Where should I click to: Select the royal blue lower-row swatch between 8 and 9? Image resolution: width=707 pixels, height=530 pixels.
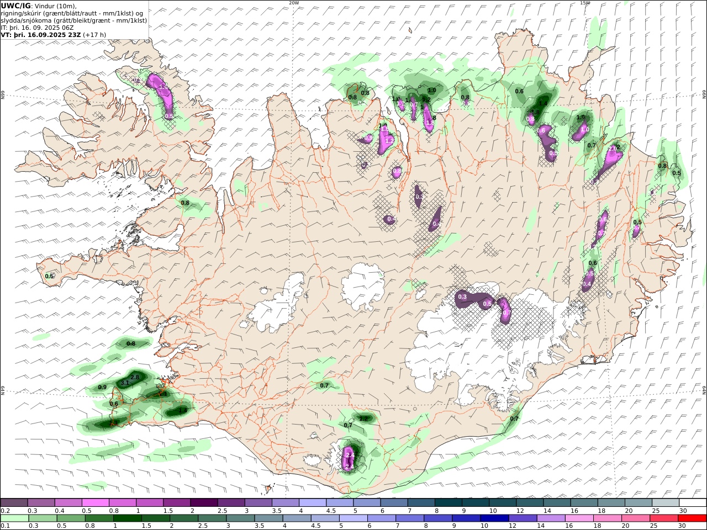[x=437, y=518]
